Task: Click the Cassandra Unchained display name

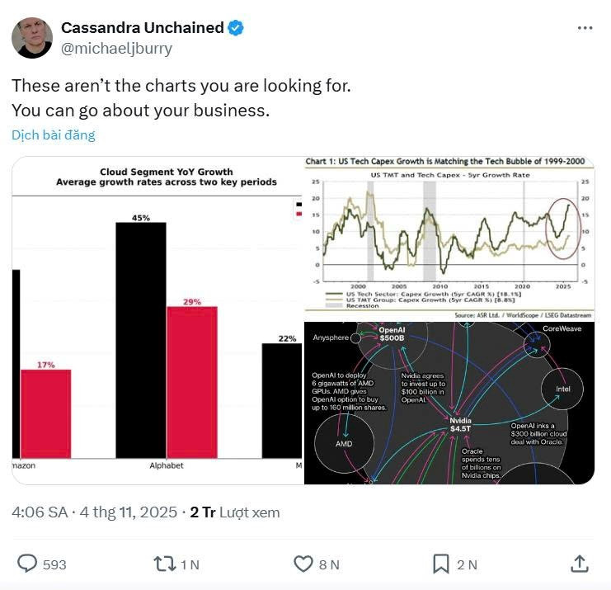Action: tap(142, 28)
